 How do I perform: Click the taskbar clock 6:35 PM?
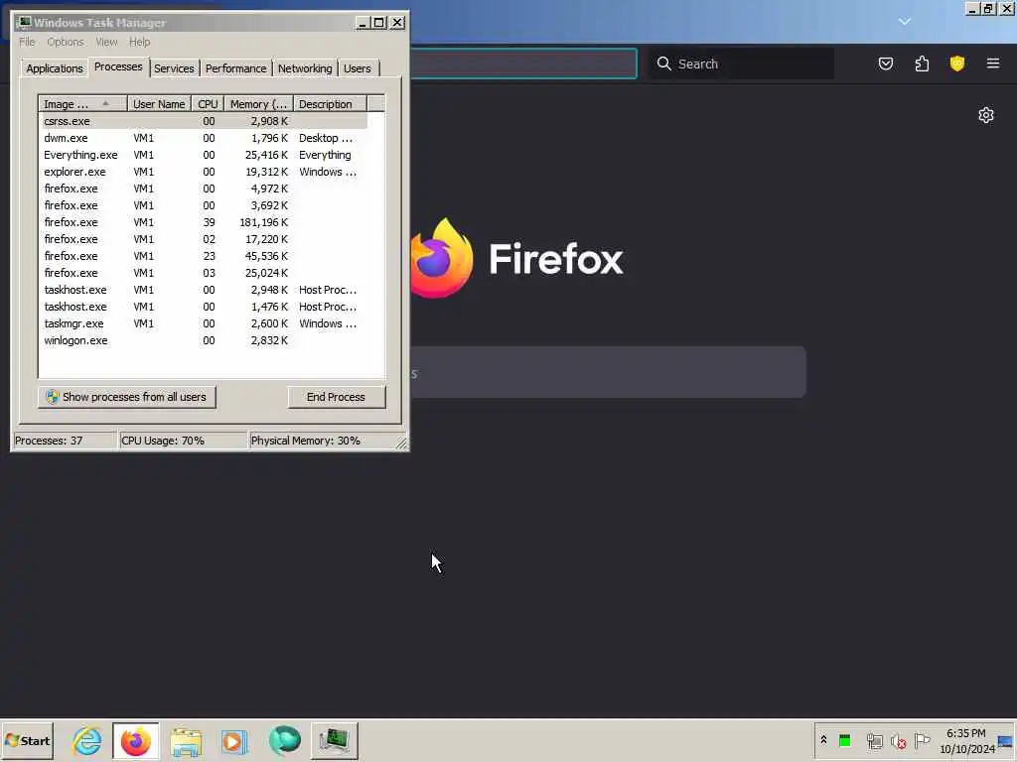(966, 733)
